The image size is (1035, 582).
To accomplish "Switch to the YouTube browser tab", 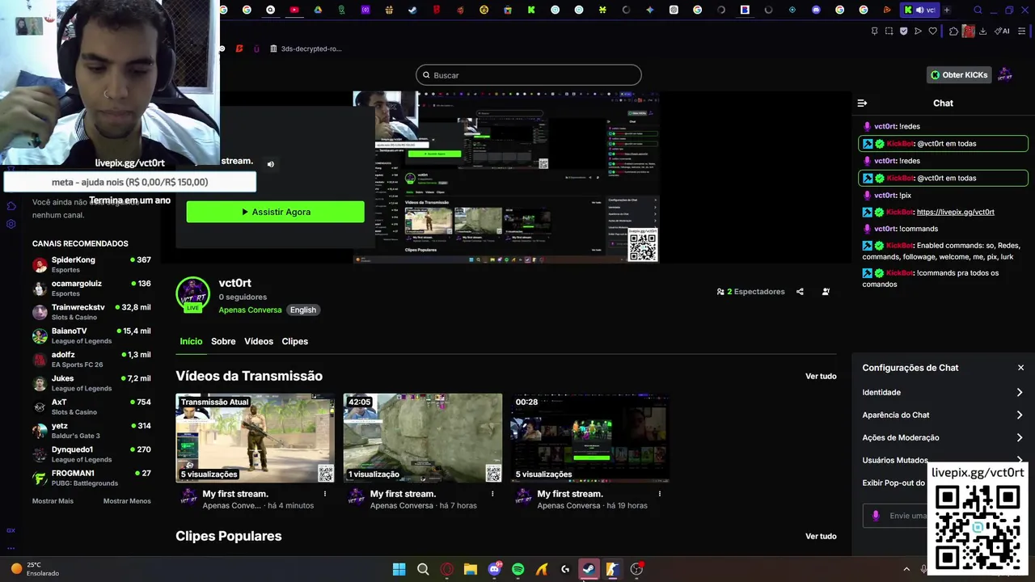I will [294, 11].
